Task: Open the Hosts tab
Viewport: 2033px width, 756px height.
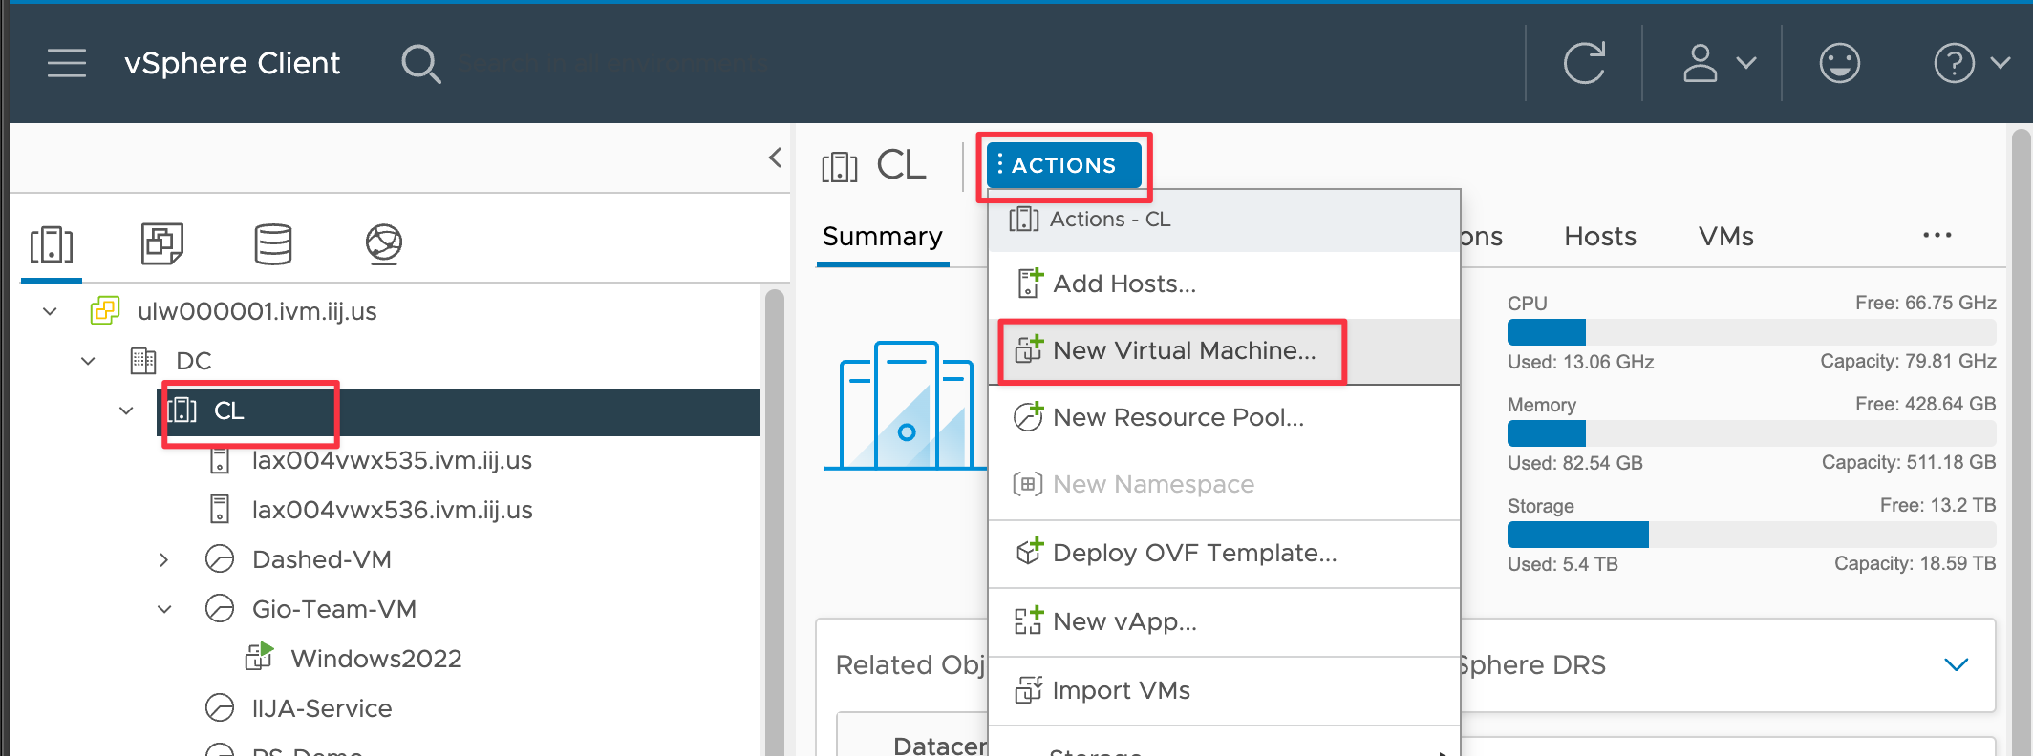Action: [x=1600, y=236]
